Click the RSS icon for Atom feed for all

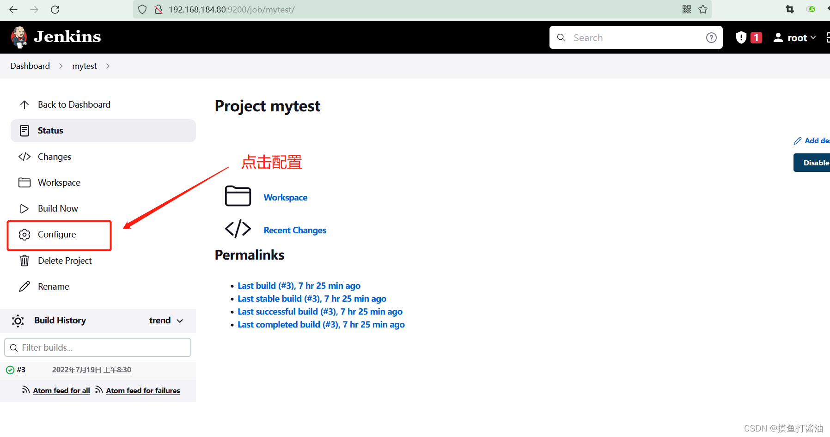(26, 390)
